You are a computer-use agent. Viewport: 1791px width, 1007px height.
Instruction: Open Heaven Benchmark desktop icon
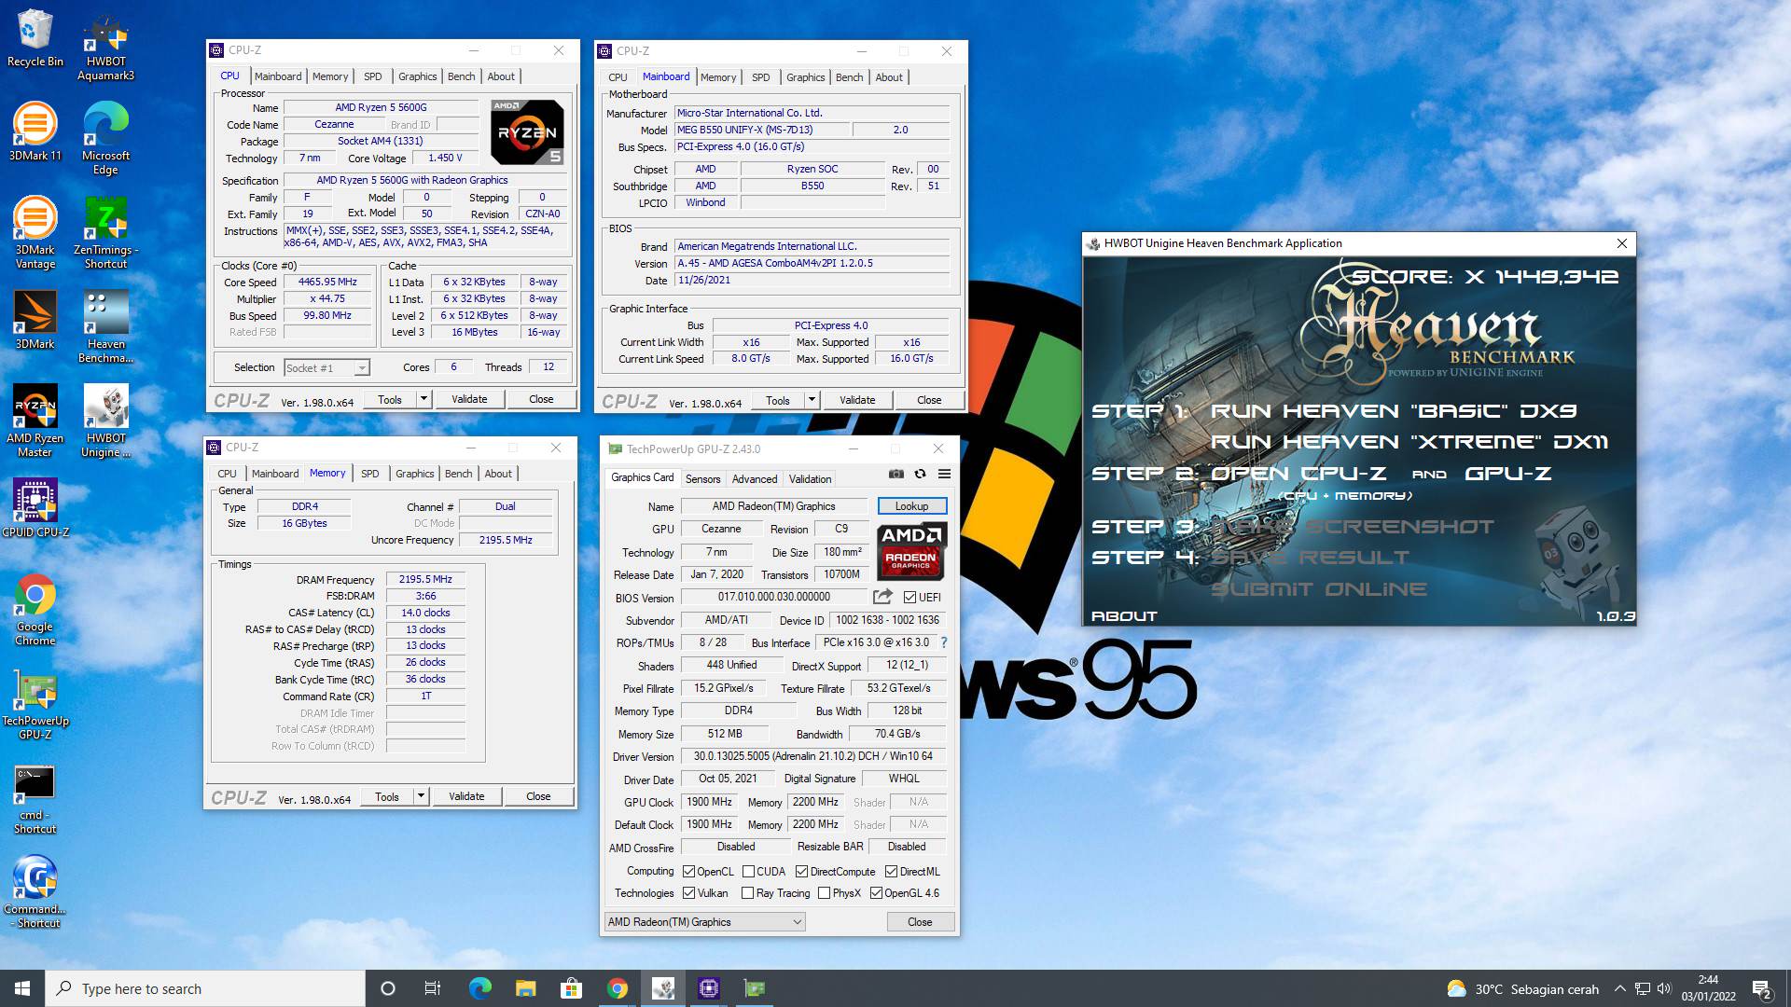point(105,327)
